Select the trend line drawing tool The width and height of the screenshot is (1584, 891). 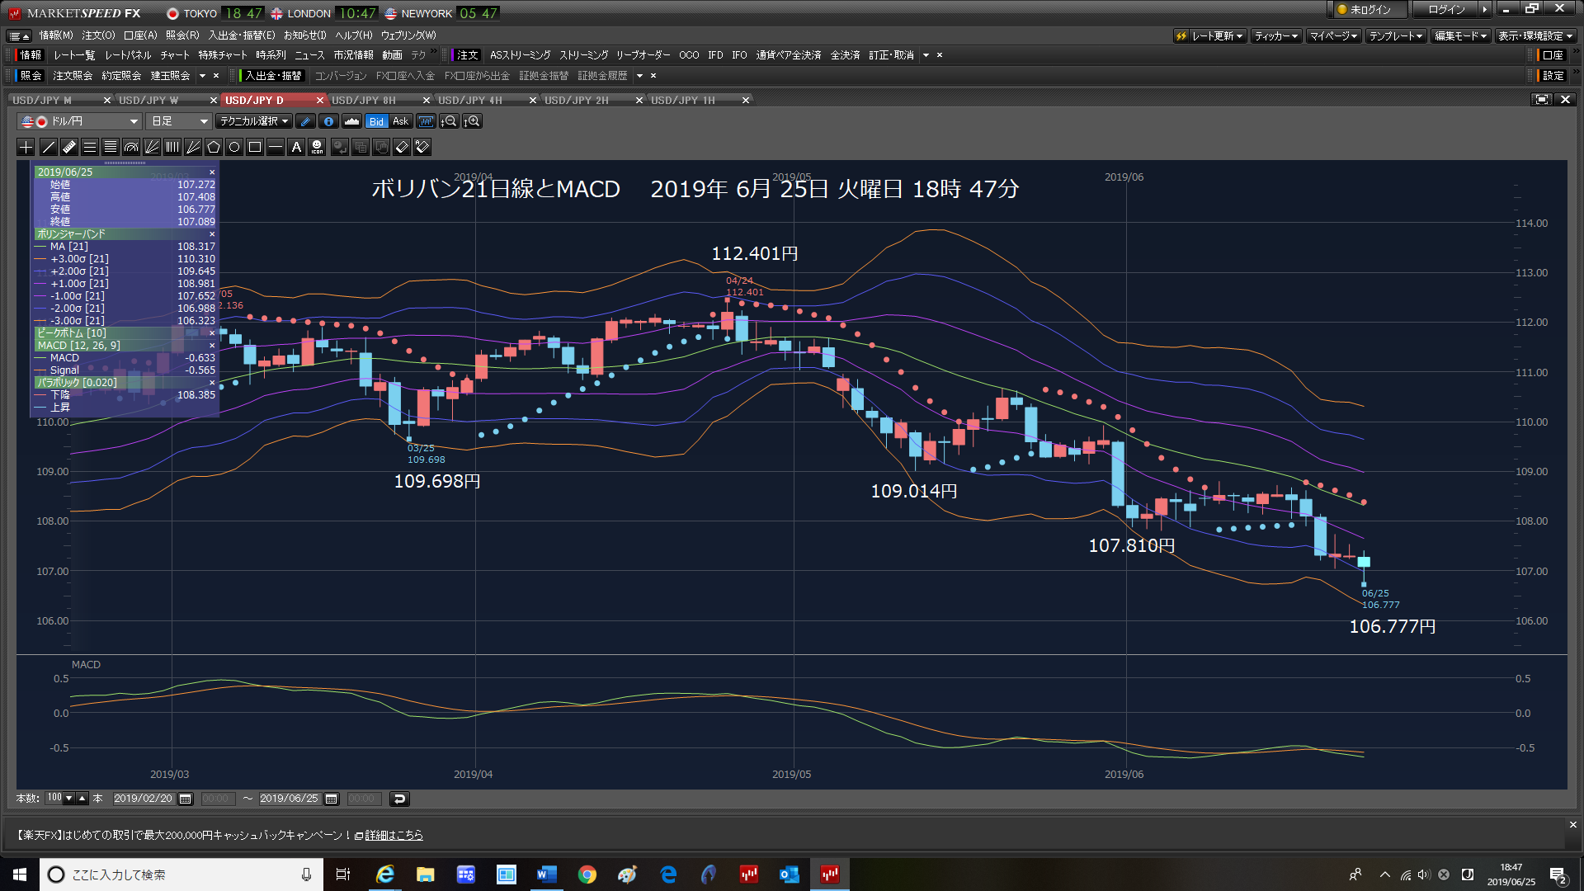[x=49, y=147]
